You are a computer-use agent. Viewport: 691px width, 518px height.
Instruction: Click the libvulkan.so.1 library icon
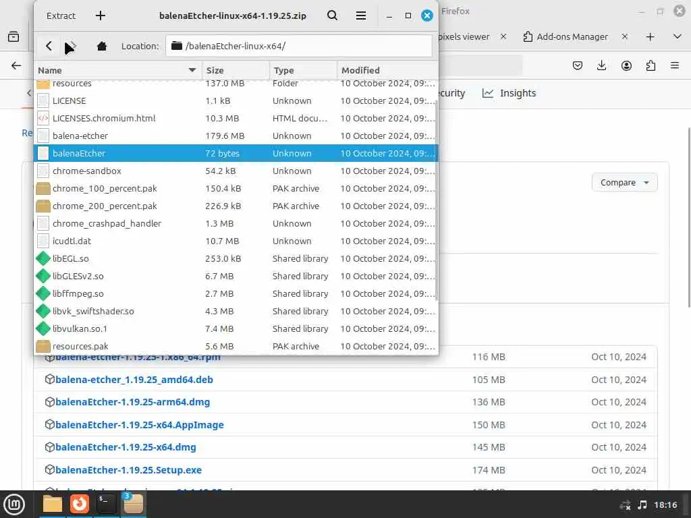tap(43, 328)
